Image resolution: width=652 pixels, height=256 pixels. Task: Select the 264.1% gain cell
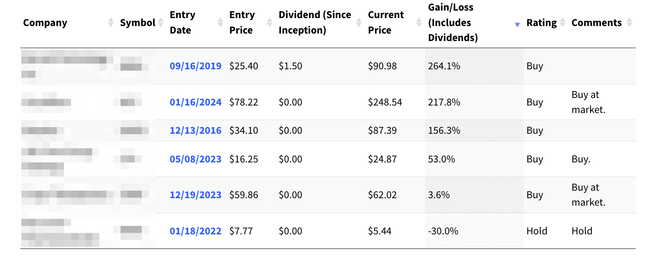(444, 66)
